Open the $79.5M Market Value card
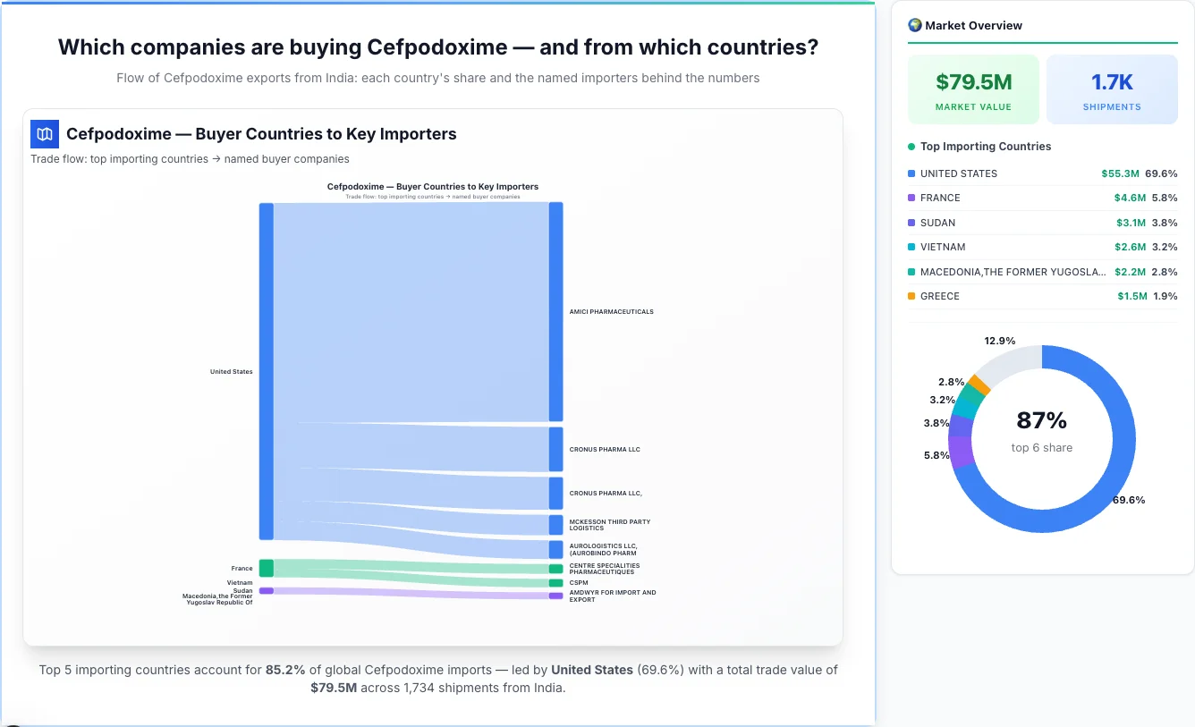Image resolution: width=1195 pixels, height=727 pixels. 973,89
